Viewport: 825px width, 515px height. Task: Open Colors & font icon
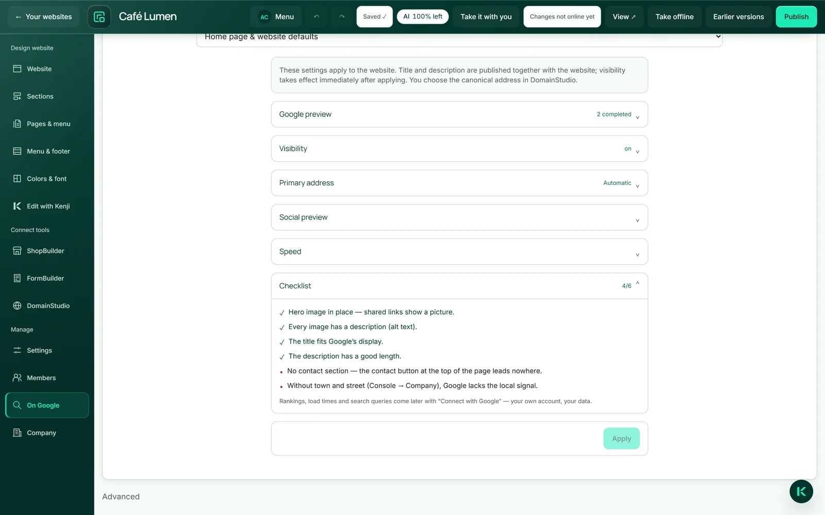click(17, 179)
